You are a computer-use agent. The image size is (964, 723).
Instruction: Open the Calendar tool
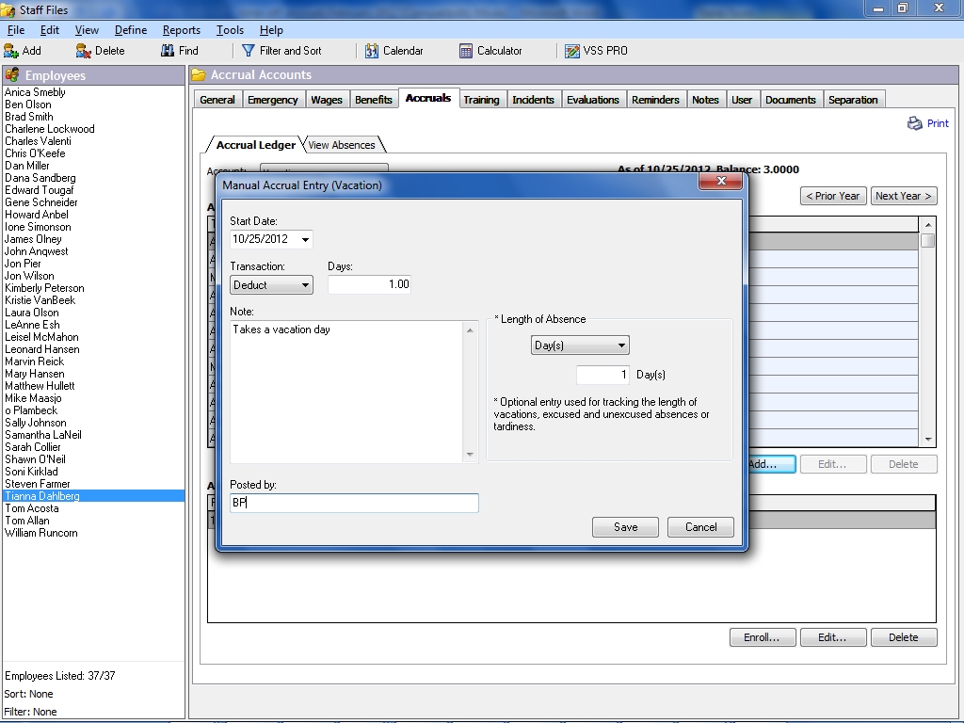[x=372, y=51]
